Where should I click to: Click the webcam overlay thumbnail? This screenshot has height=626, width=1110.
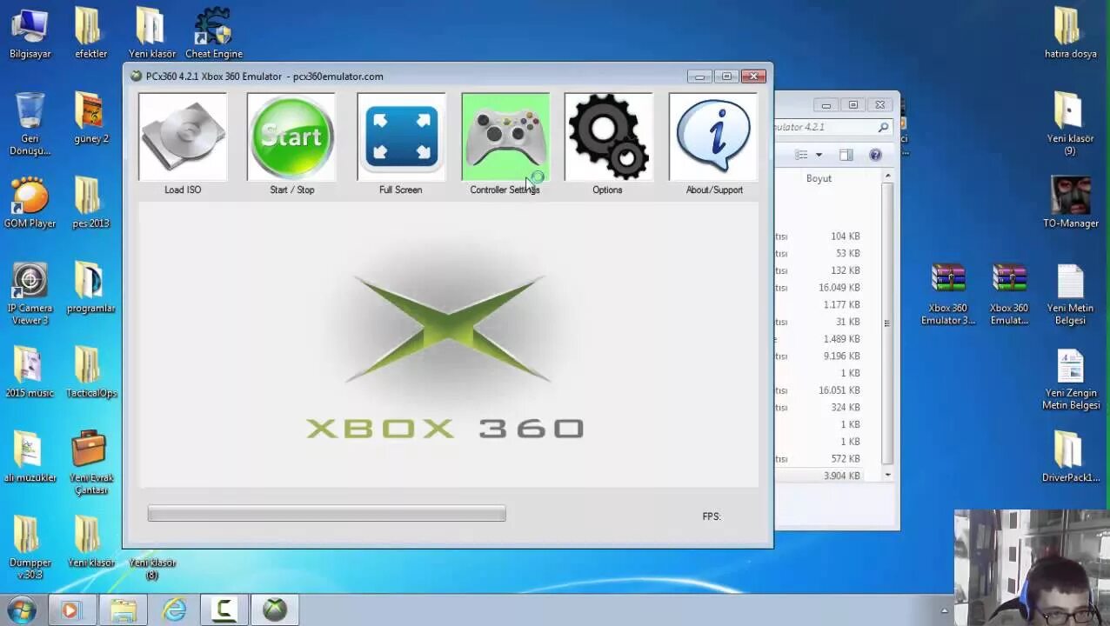(x=1032, y=568)
